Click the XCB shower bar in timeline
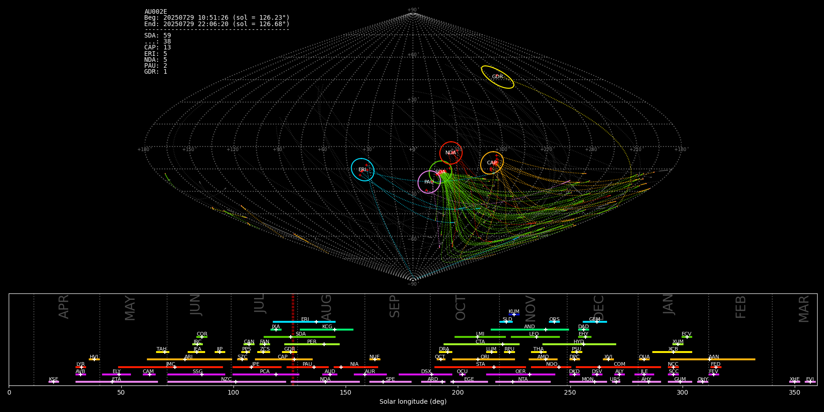Viewport: 824px width, 412px height. [x=672, y=352]
